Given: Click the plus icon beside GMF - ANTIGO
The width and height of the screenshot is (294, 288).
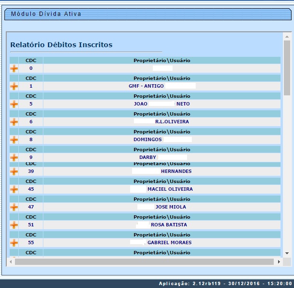Looking at the screenshot, I should coord(14,86).
